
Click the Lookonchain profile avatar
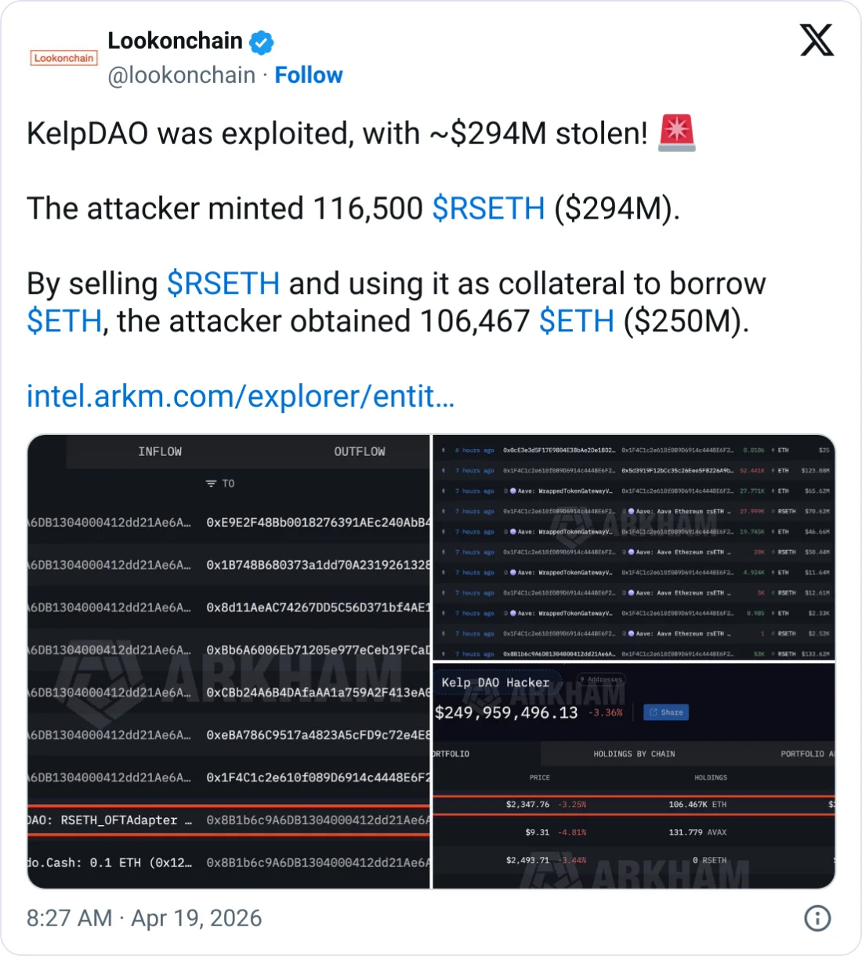click(x=63, y=58)
